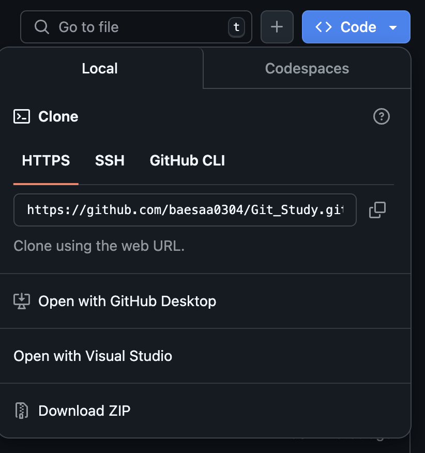Switch to the Codespaces tab
This screenshot has width=425, height=453.
coord(307,68)
